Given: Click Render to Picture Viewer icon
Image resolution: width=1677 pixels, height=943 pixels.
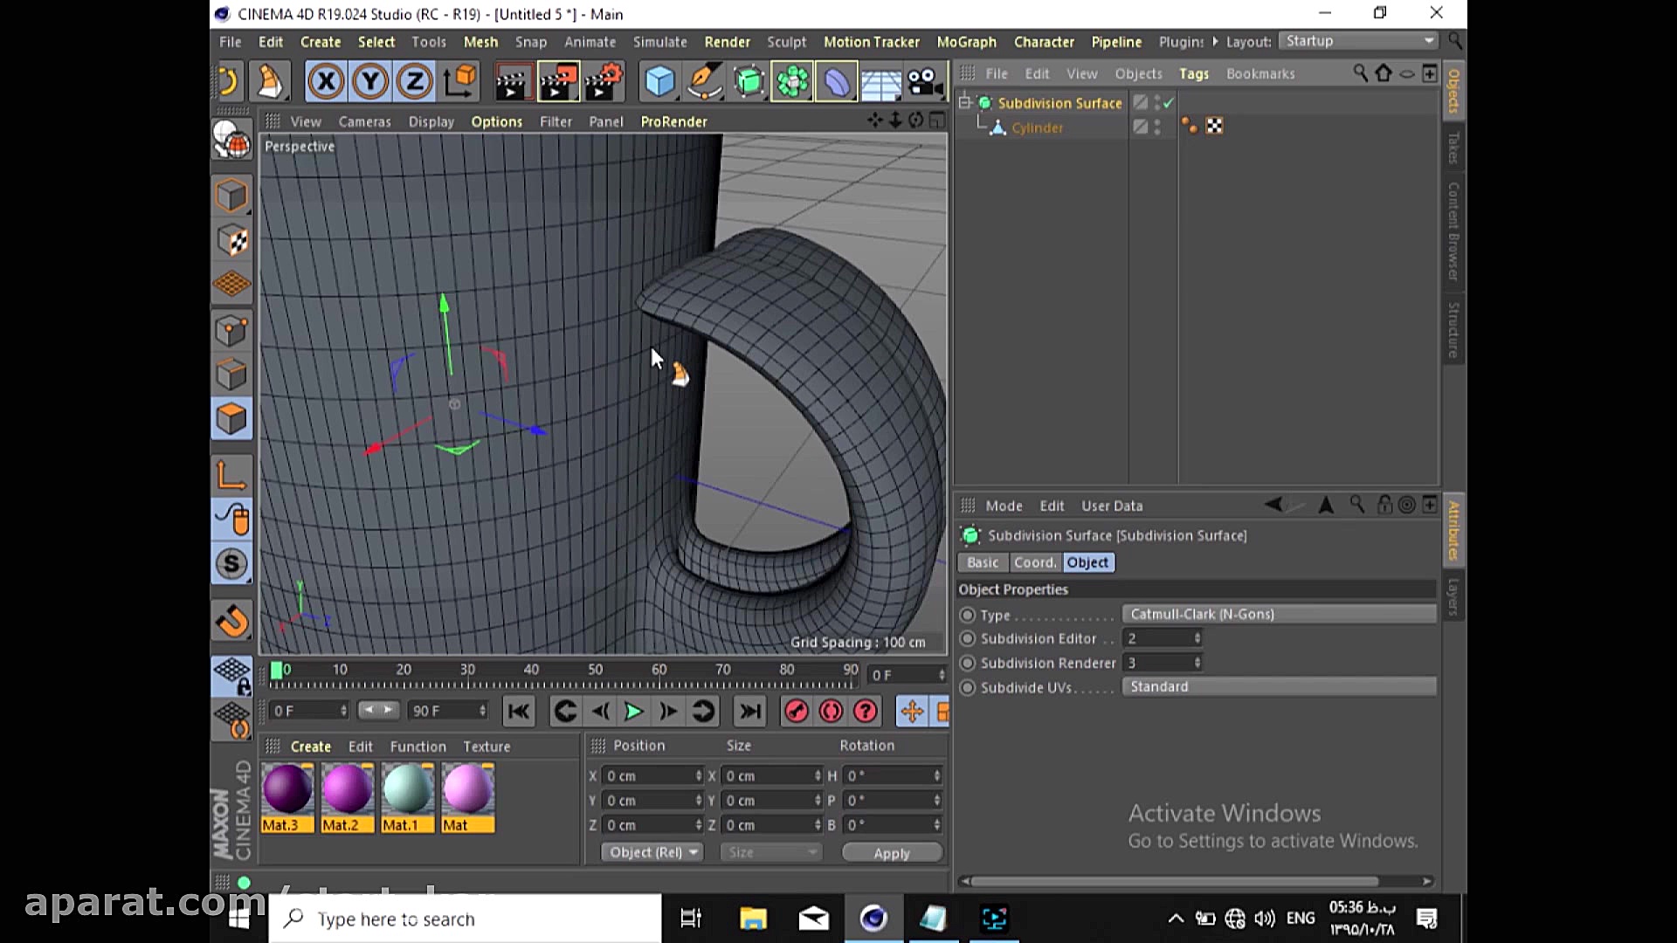Looking at the screenshot, I should [558, 82].
